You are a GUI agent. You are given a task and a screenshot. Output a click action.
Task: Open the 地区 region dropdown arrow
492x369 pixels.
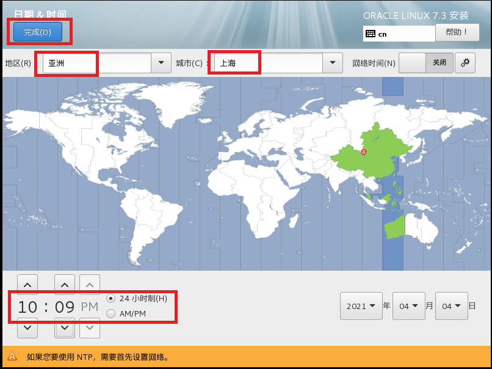pyautogui.click(x=161, y=63)
